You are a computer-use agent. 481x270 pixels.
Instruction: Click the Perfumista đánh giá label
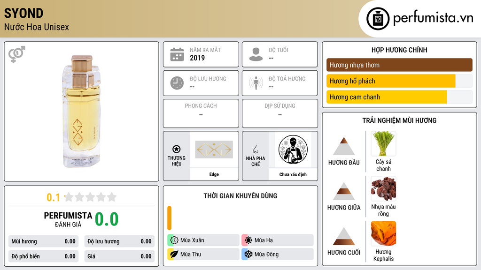(68, 219)
